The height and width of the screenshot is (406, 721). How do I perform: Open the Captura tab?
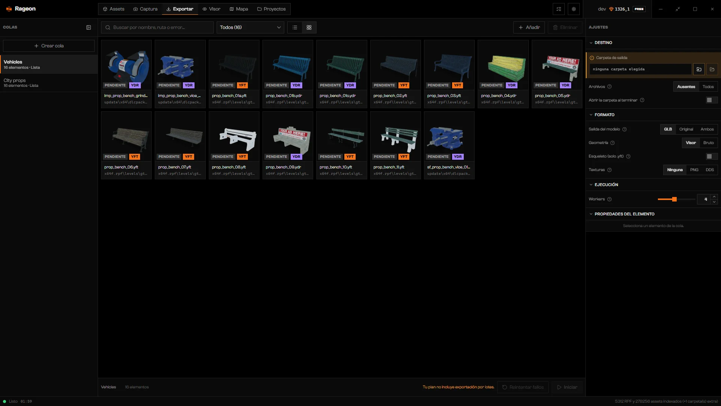[x=145, y=9]
